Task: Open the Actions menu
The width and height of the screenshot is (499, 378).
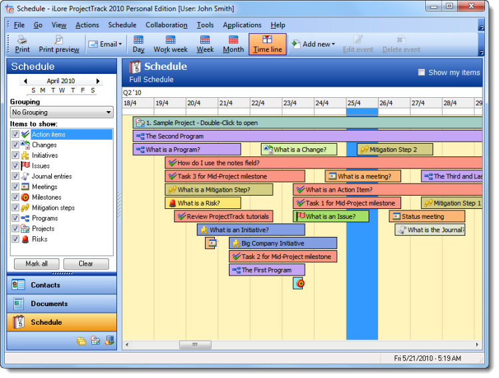Action: (87, 25)
